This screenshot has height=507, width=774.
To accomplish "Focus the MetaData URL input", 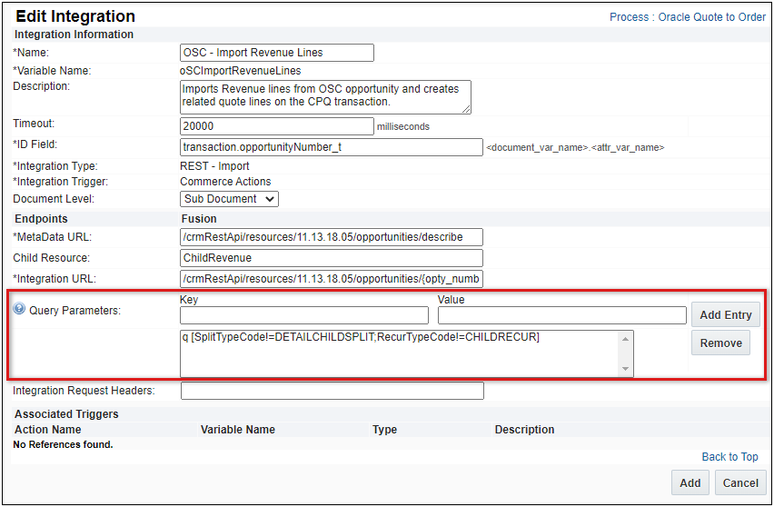I will coord(332,237).
